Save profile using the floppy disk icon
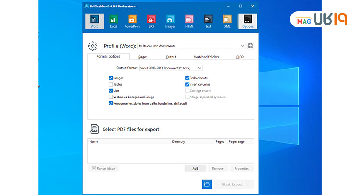The width and height of the screenshot is (351, 195). pos(251,46)
